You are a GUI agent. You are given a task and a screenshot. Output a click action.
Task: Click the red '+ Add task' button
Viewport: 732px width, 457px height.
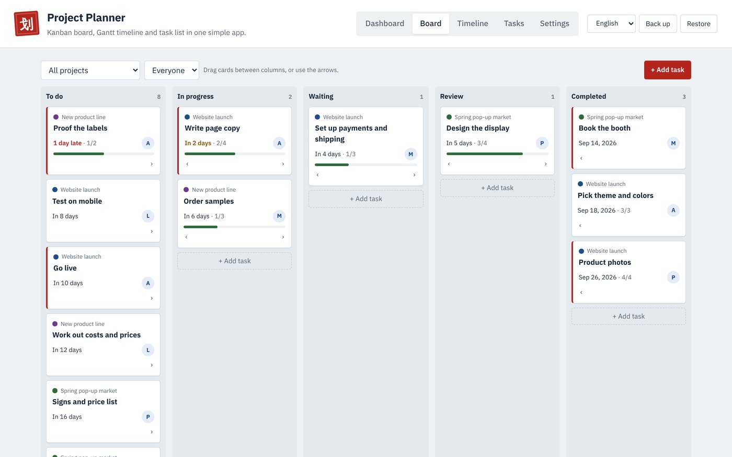point(668,70)
